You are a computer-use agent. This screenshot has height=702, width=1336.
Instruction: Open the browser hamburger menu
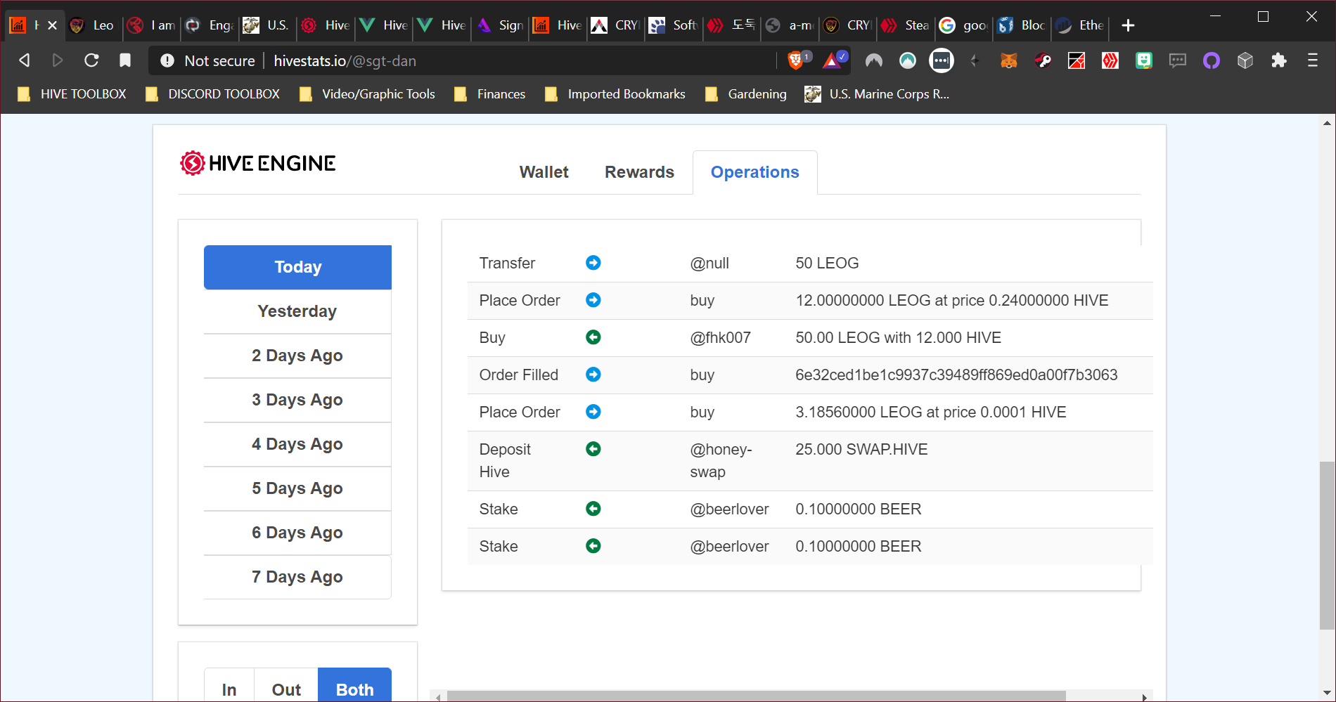[x=1313, y=60]
